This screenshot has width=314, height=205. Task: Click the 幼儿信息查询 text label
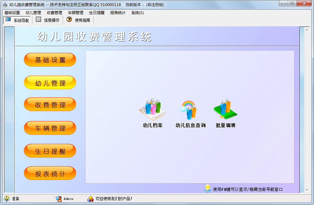click(190, 125)
